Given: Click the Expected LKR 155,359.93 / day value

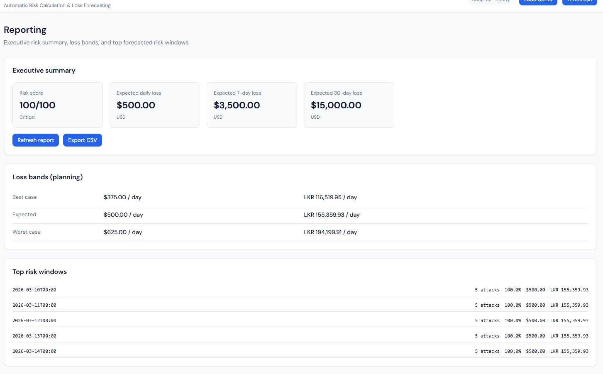Looking at the screenshot, I should coord(332,215).
